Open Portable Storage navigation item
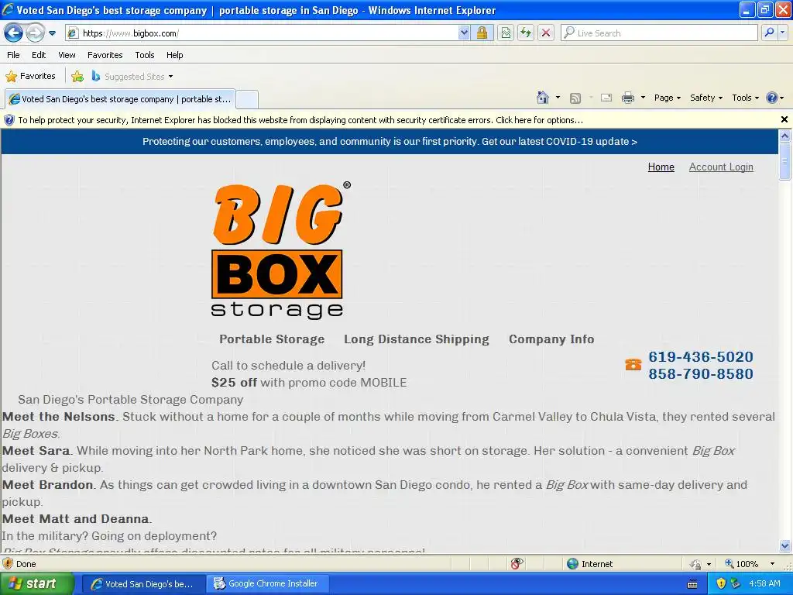Viewport: 793px width, 595px height. (272, 339)
